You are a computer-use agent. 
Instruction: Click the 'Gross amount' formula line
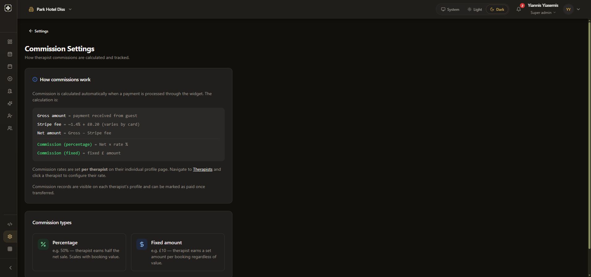87,115
